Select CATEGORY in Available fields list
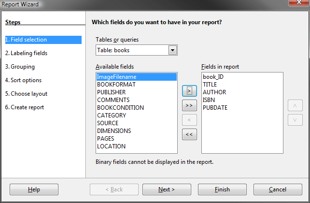Image resolution: width=310 pixels, height=203 pixels. tap(111, 116)
